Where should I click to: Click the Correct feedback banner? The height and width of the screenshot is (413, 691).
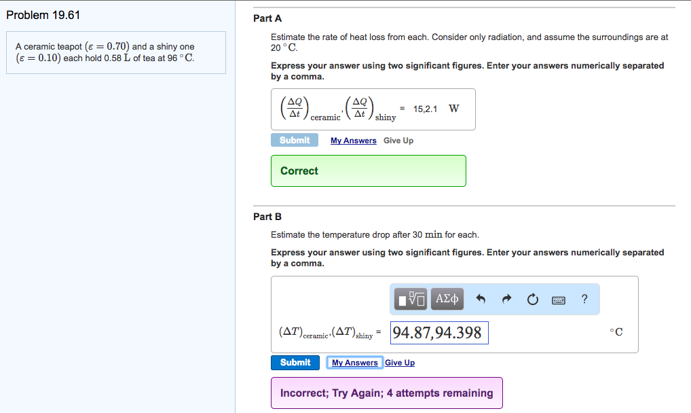pyautogui.click(x=369, y=170)
